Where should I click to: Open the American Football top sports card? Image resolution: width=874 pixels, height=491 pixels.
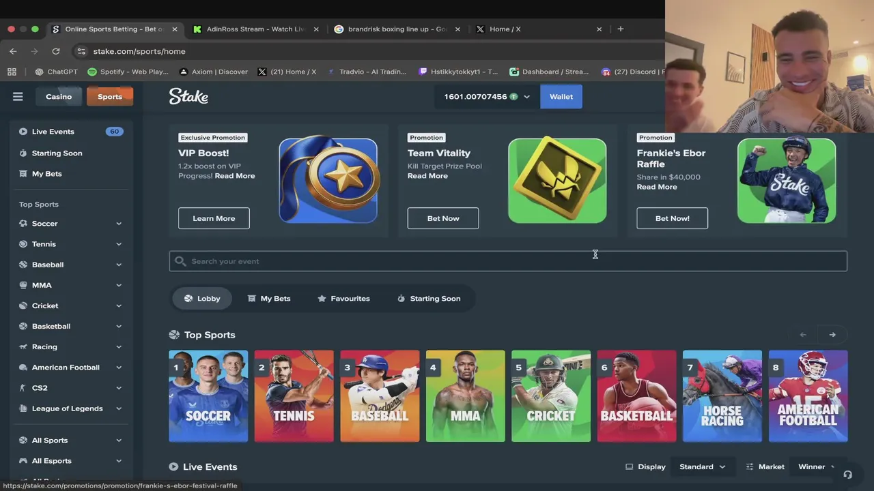point(808,396)
